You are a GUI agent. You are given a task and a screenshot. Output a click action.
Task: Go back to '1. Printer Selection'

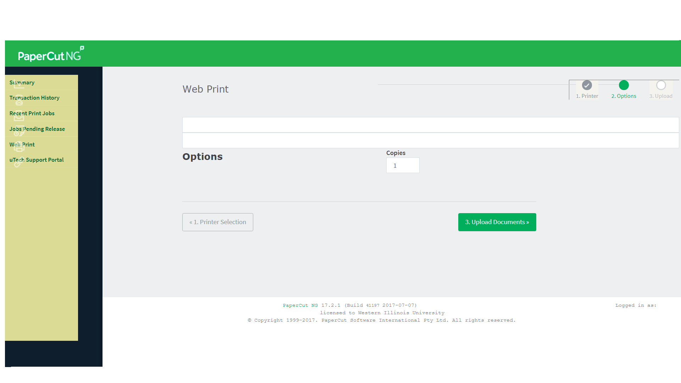click(217, 222)
